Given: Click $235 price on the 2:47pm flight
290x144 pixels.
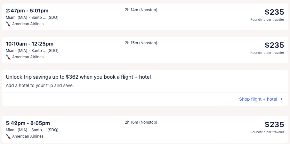Looking at the screenshot, I should tap(274, 12).
